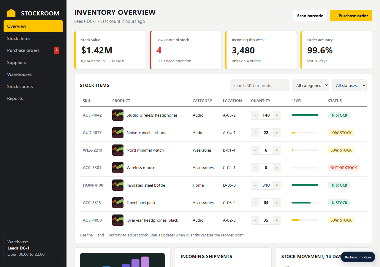Decrease quantity for Over-ear headphones, black
The width and height of the screenshot is (380, 267).
(x=255, y=220)
